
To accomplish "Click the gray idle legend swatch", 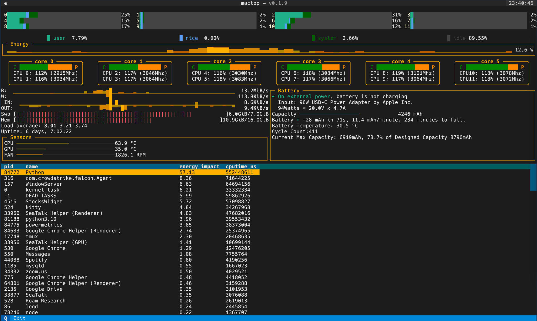I will [449, 38].
